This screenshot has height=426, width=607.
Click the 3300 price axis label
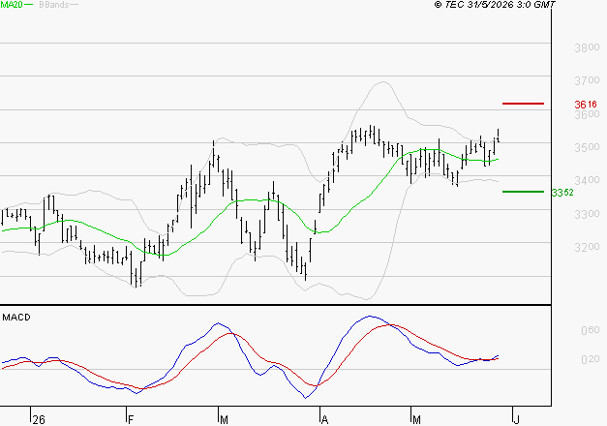(587, 214)
